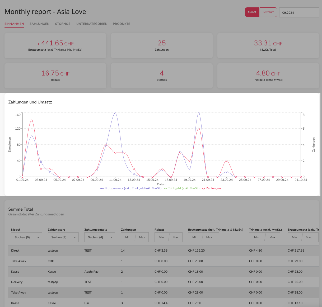Open the Unterkategorien tab
Screen dimensions: 322x307
tap(92, 24)
